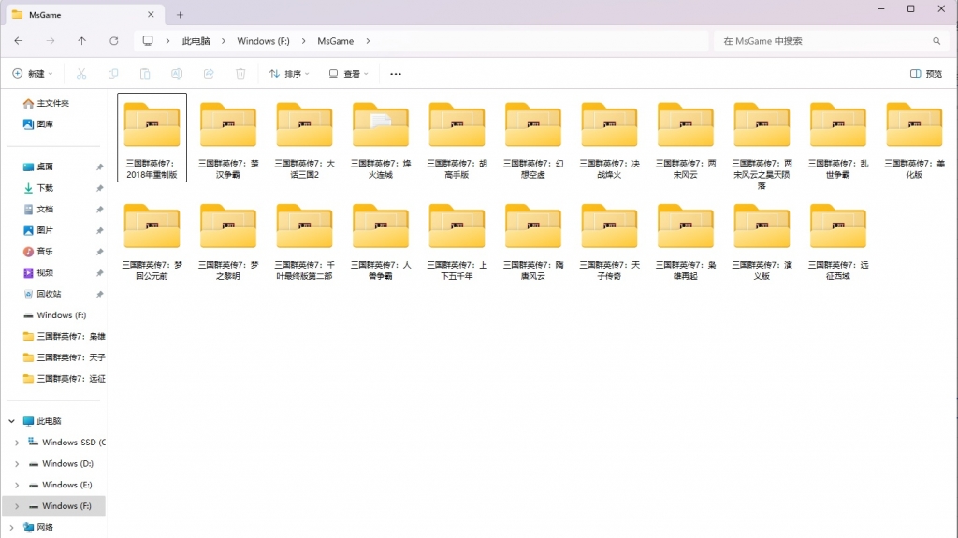
Task: Go up one folder level with up arrow
Action: [82, 41]
